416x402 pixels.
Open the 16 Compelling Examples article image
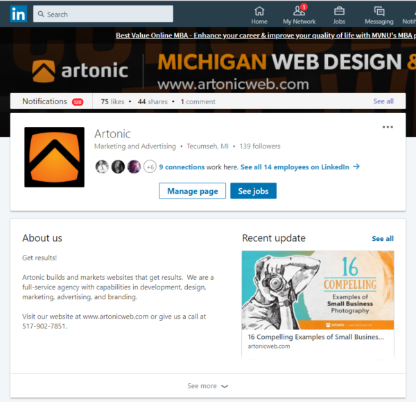tap(318, 290)
